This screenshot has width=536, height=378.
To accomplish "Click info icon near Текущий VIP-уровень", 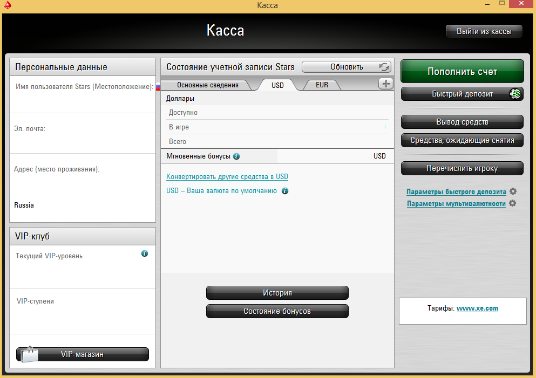I will pyautogui.click(x=144, y=253).
